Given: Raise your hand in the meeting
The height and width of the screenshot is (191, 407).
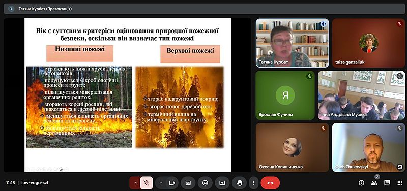Looking at the screenshot, I should pos(239,183).
